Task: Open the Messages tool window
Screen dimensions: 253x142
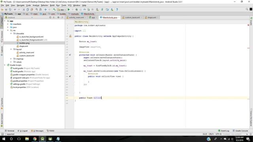Action: 37,131
